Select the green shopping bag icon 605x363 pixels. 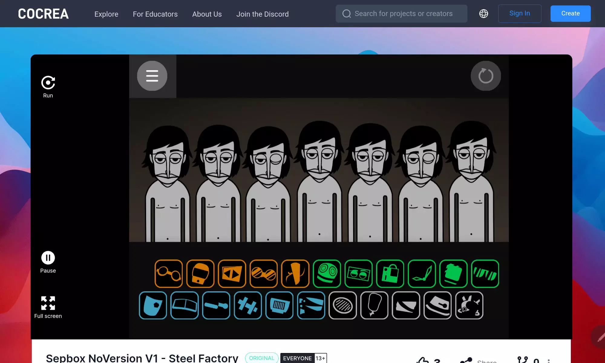coord(390,274)
